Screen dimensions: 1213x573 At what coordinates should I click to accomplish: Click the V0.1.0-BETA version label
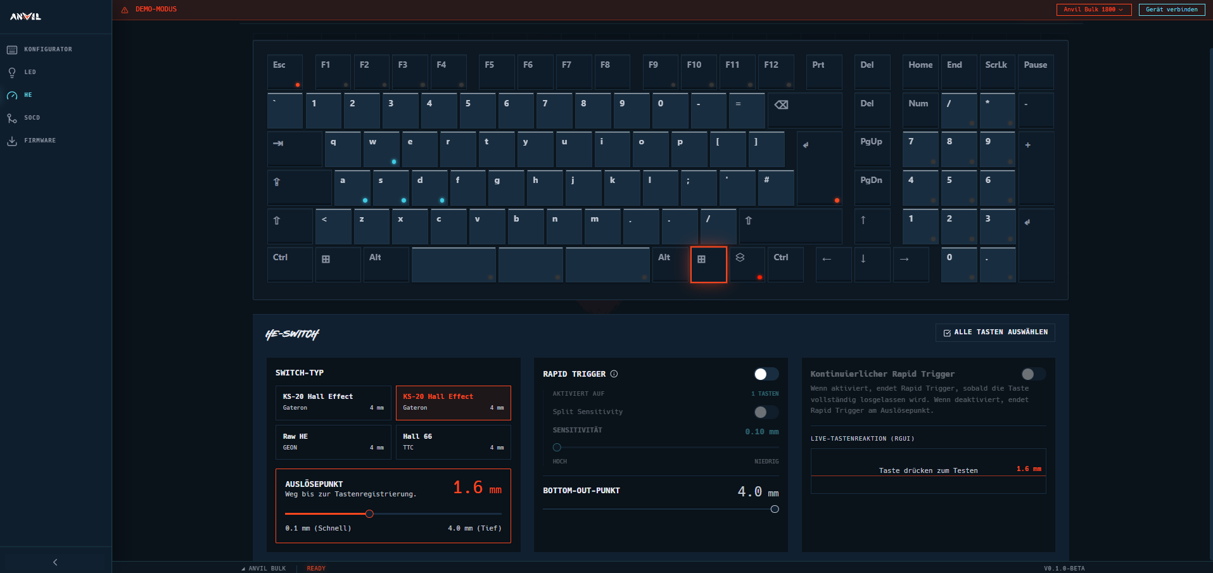[1064, 569]
